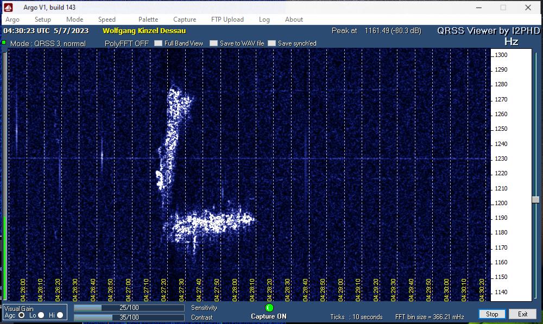543x324 pixels.
Task: Open the Capture menu
Action: [185, 20]
